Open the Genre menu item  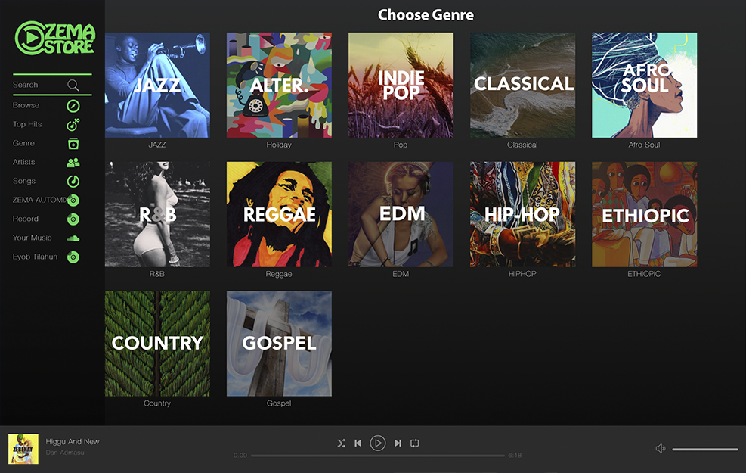24,143
